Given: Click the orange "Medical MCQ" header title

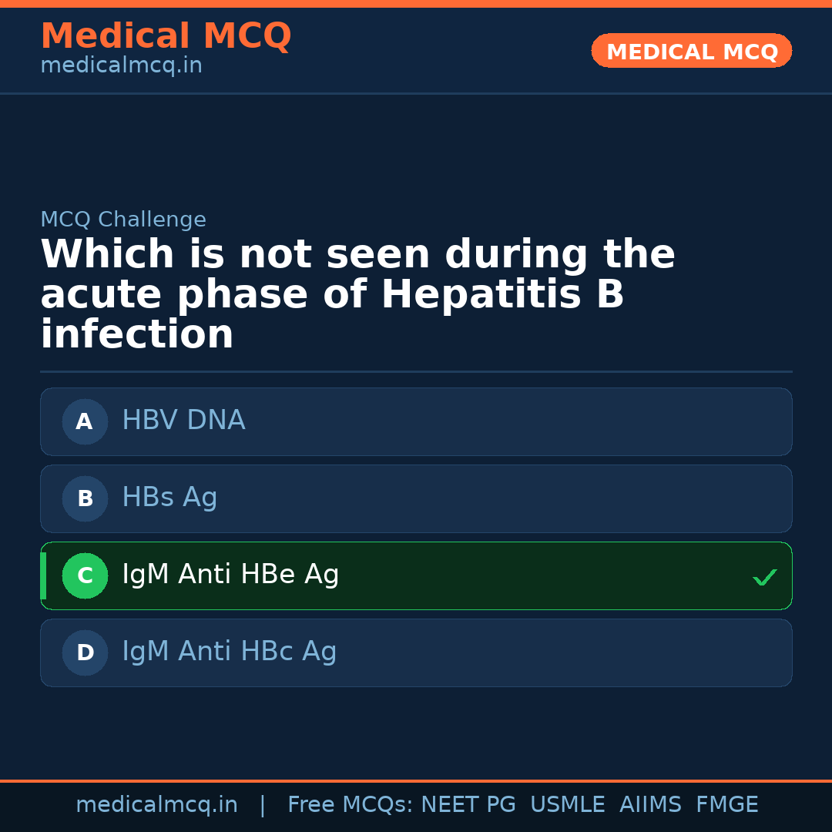Looking at the screenshot, I should click(x=166, y=36).
